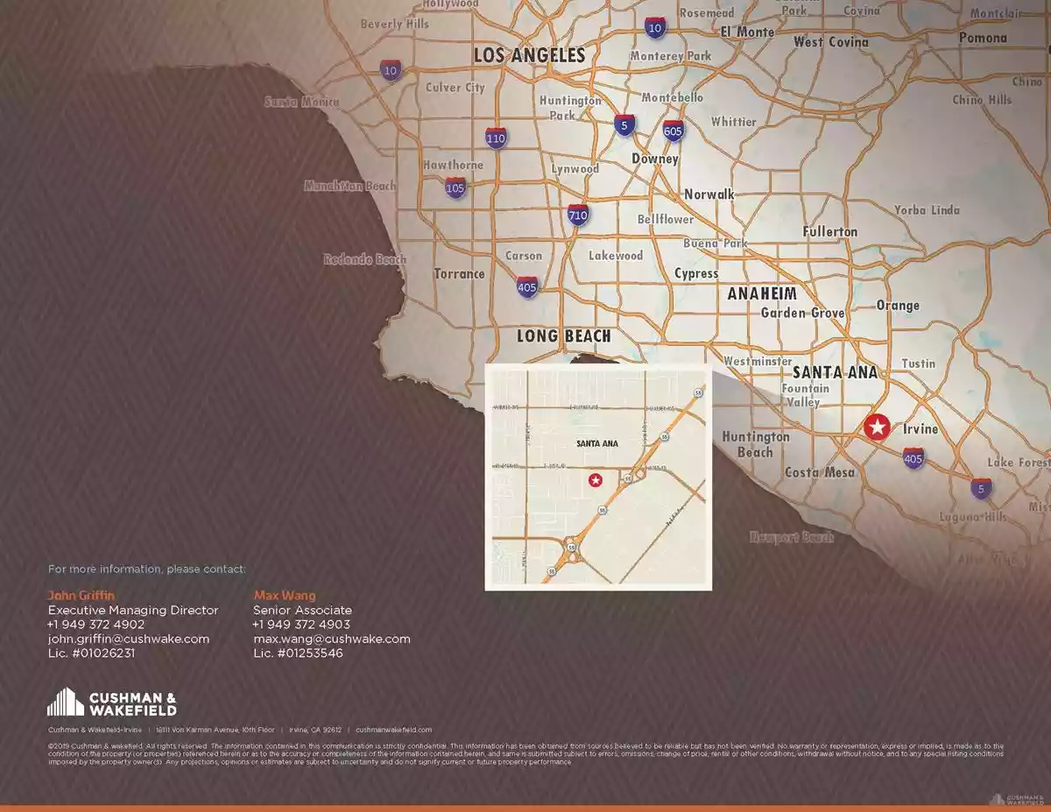Click the LOS ANGELES map label
This screenshot has width=1051, height=812.
(x=529, y=55)
